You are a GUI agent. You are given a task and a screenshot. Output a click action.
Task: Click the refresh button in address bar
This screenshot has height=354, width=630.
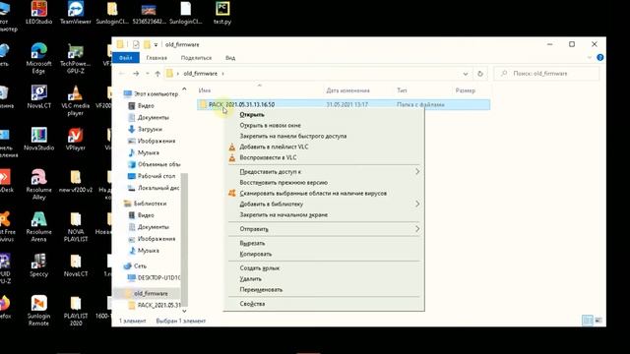[479, 74]
